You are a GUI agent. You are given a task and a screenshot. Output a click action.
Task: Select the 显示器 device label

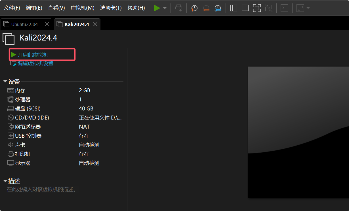coord(23,163)
